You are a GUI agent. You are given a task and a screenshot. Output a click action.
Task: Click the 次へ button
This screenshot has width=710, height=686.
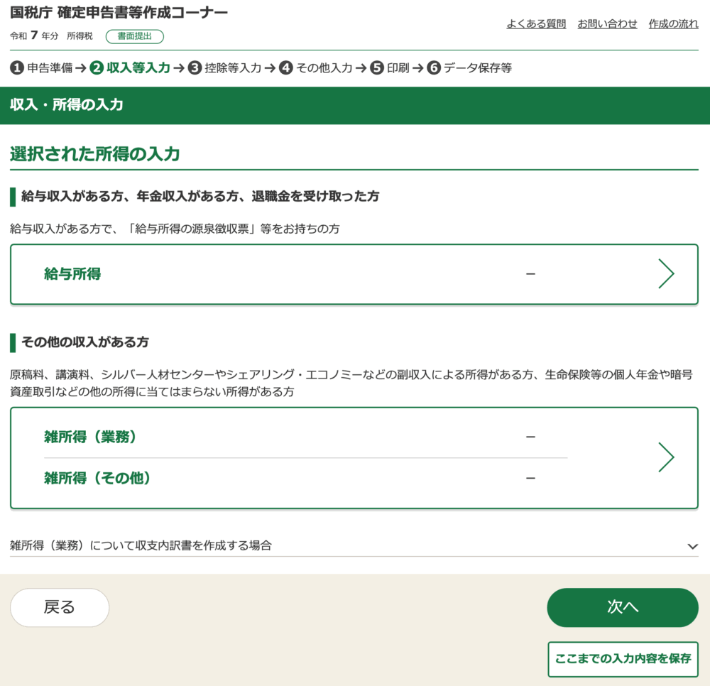click(x=623, y=607)
